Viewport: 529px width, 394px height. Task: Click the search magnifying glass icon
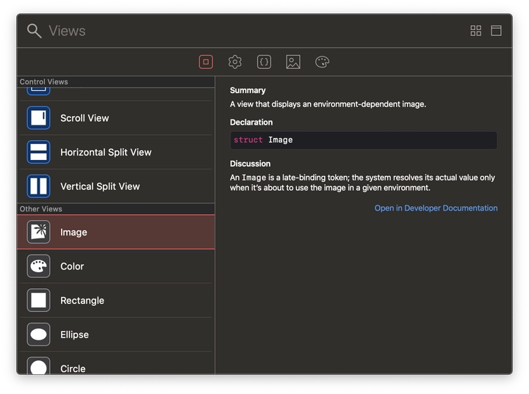[x=34, y=31]
